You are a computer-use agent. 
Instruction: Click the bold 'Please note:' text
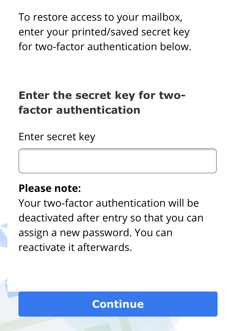(x=50, y=188)
